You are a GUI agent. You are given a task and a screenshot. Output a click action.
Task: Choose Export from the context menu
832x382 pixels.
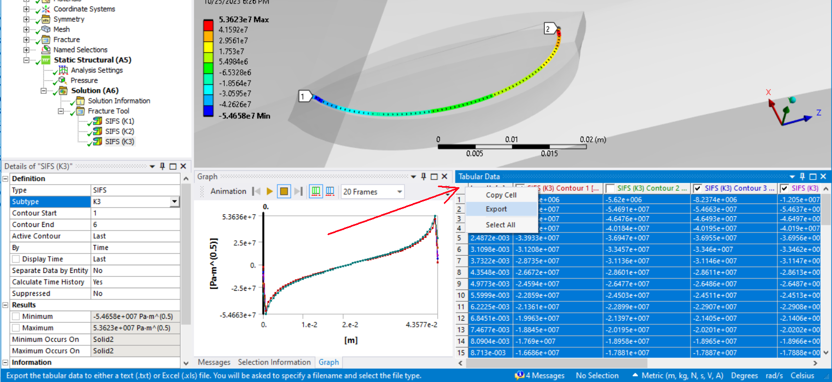(496, 209)
